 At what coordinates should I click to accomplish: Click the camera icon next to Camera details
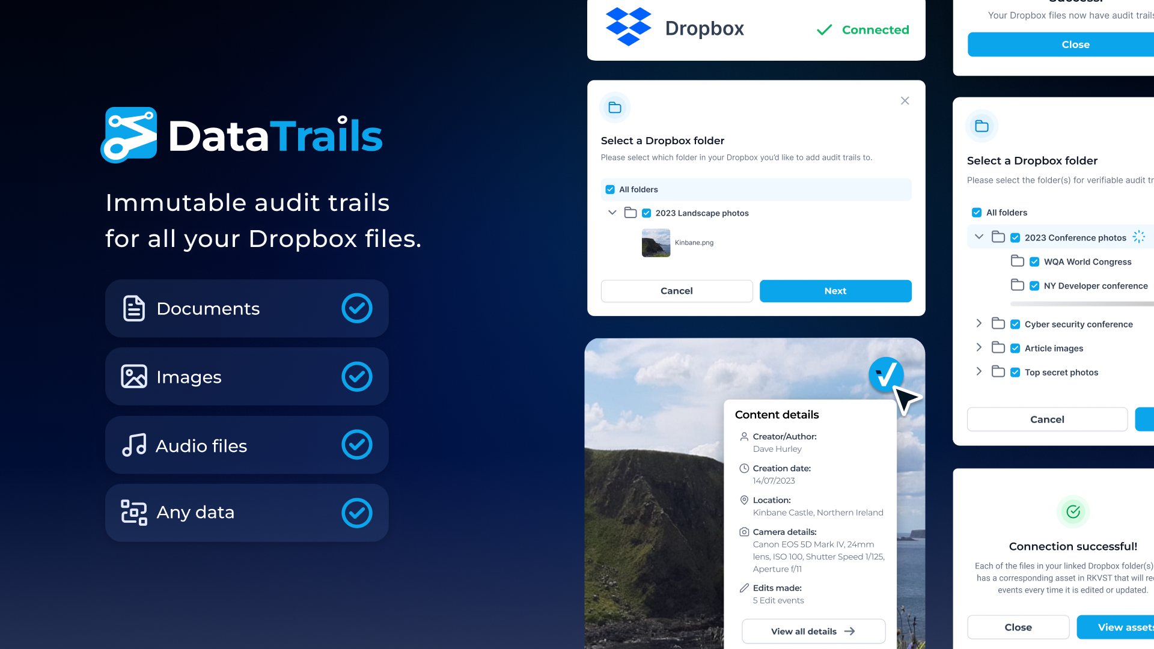(744, 532)
